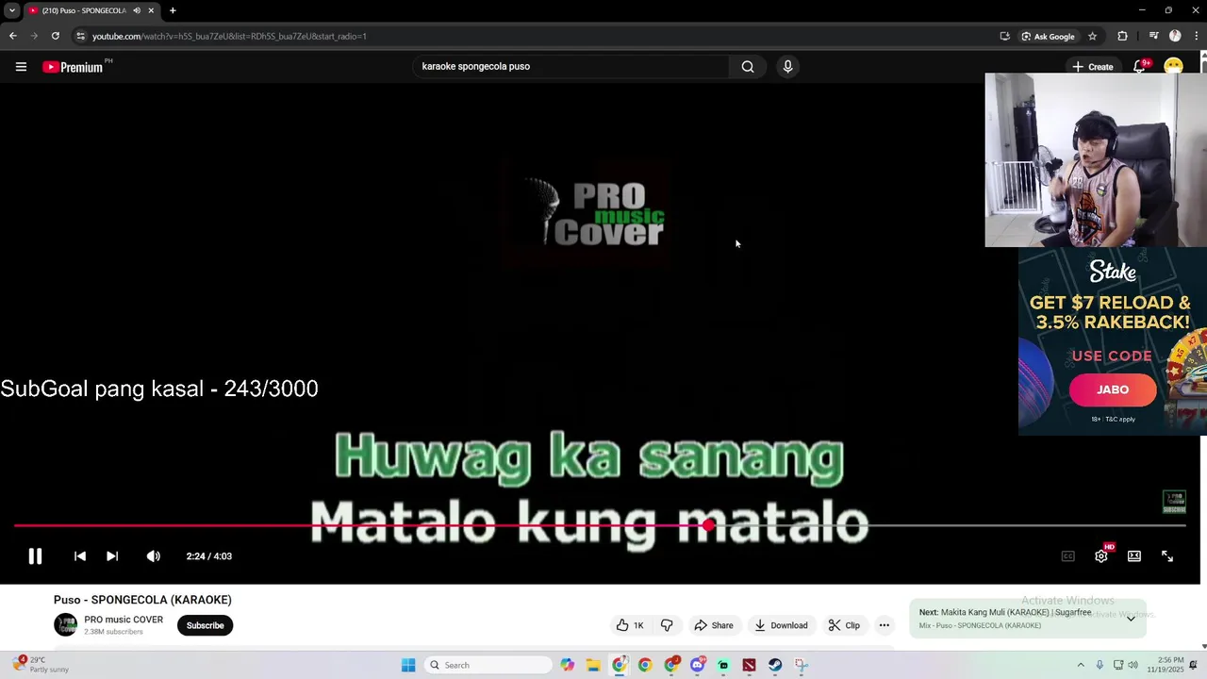Open Steam from the taskbar

click(x=775, y=665)
